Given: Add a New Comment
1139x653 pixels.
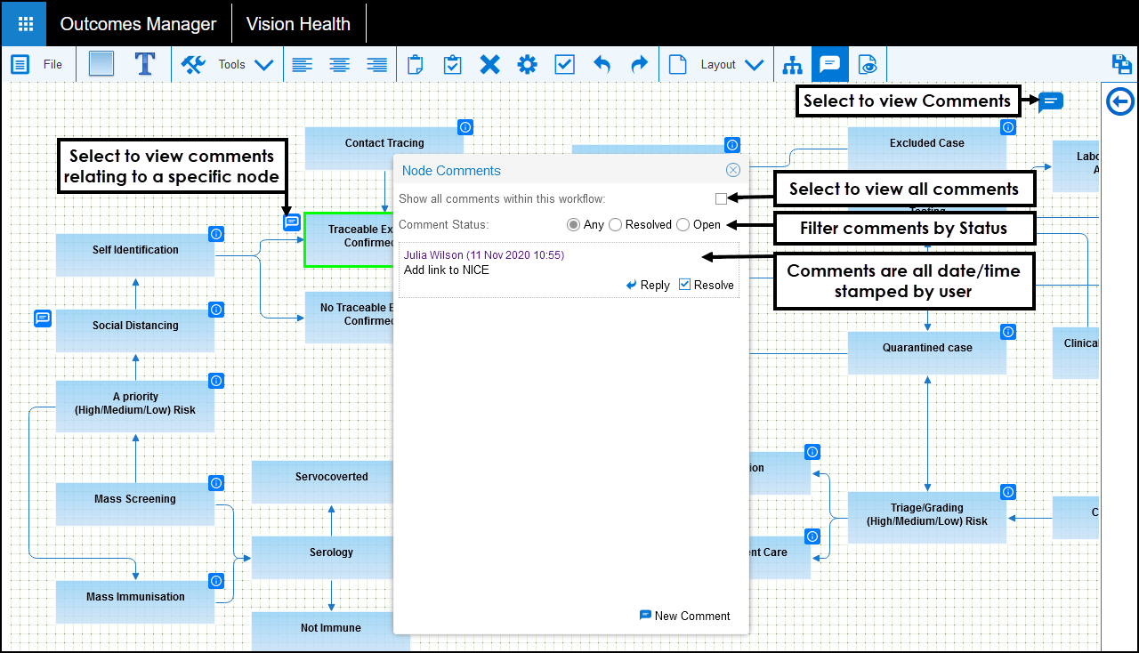Looking at the screenshot, I should [684, 616].
